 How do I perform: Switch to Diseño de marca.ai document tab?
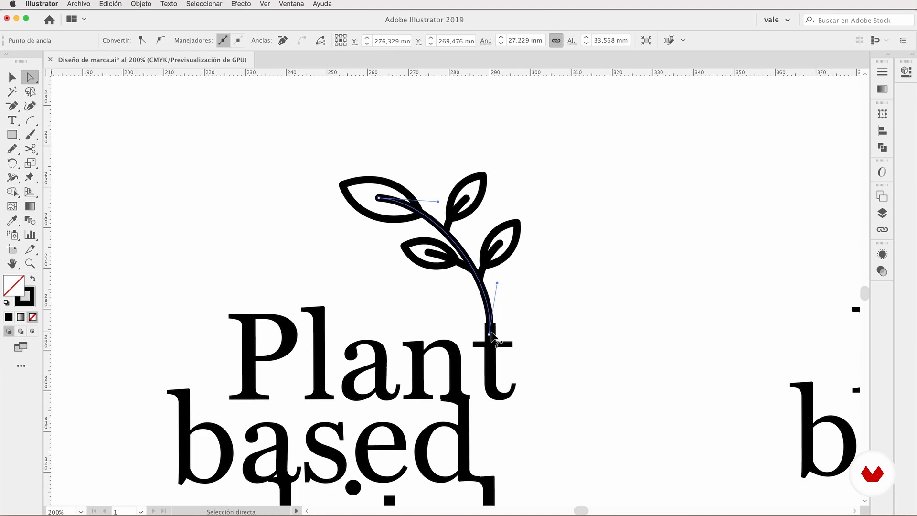click(x=152, y=60)
